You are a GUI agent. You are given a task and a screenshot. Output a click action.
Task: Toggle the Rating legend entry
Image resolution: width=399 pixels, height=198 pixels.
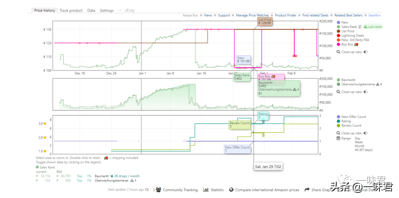coord(344,121)
